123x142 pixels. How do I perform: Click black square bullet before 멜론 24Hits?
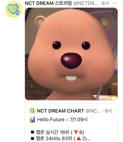tap(33, 138)
